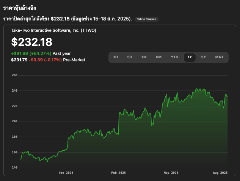Click the 160 y-axis label
Image resolution: width=240 pixels, height=181 pixels.
pos(14,152)
